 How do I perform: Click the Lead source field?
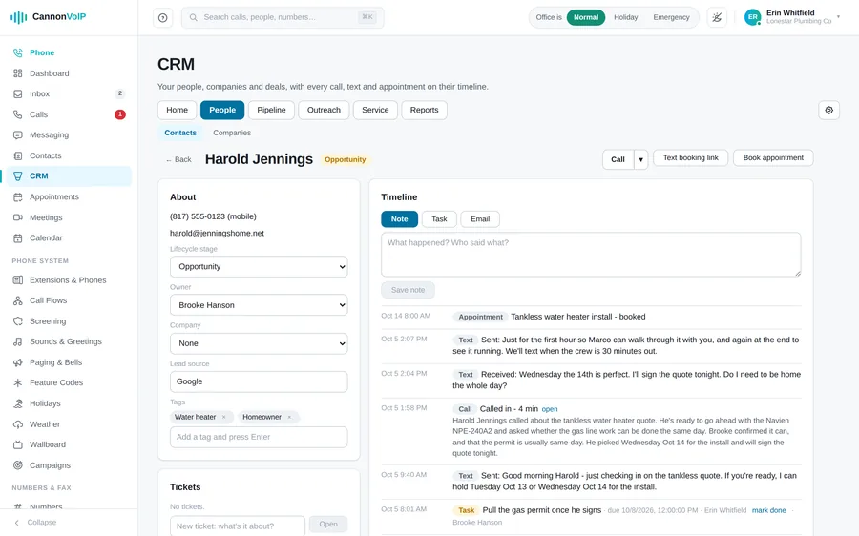tap(259, 381)
